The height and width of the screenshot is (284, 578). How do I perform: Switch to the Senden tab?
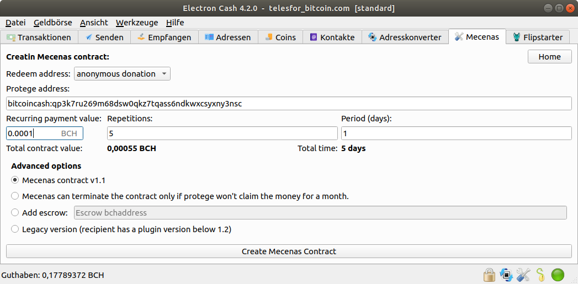104,37
